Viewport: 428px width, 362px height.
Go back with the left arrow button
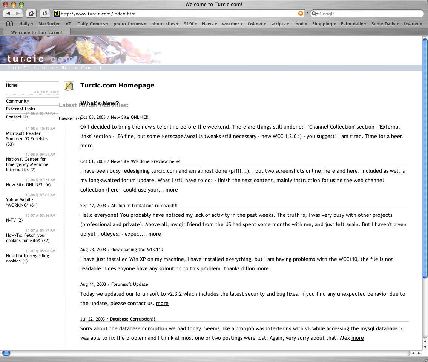pyautogui.click(x=8, y=13)
